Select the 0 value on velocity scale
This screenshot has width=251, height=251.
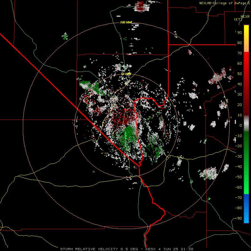241,126
